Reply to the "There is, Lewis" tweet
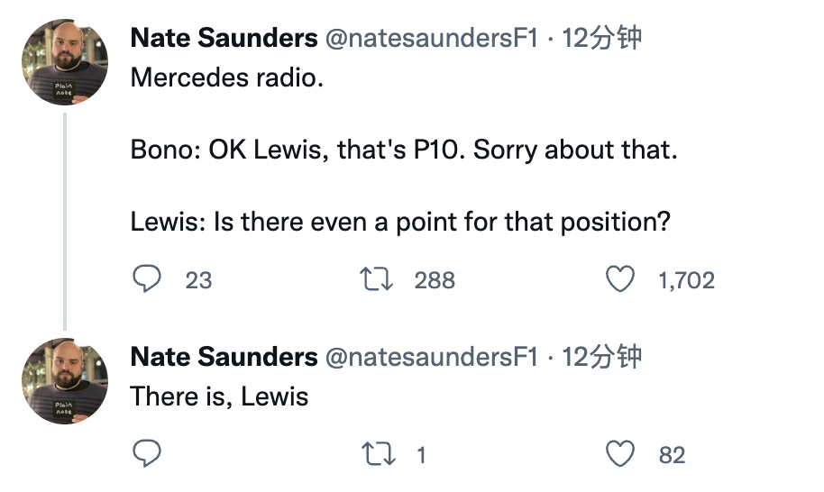 [146, 455]
